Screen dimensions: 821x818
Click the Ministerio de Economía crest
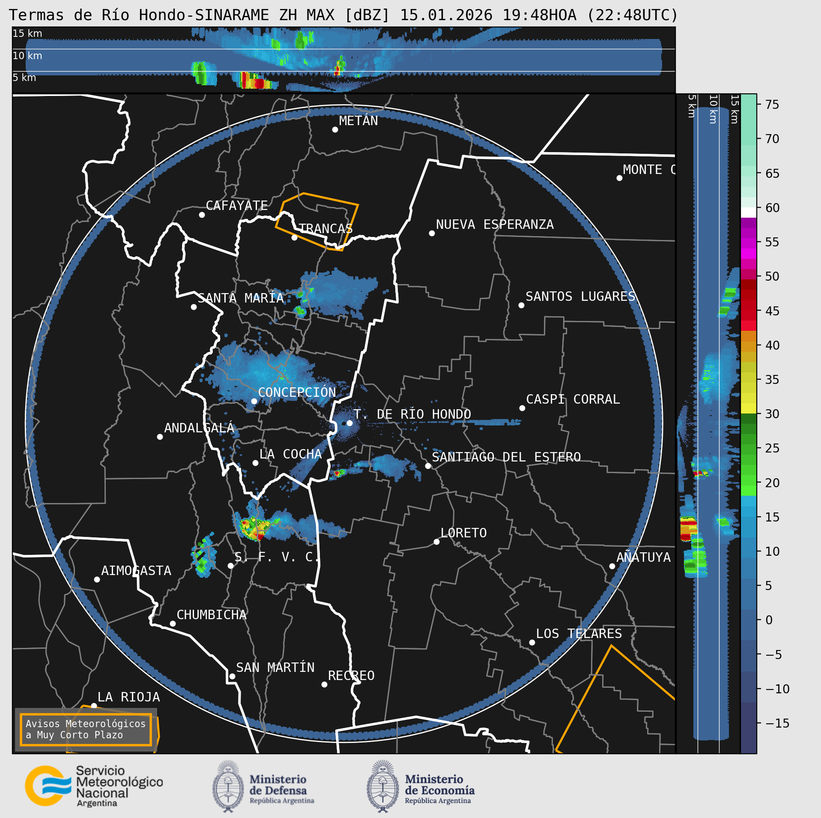pos(382,786)
